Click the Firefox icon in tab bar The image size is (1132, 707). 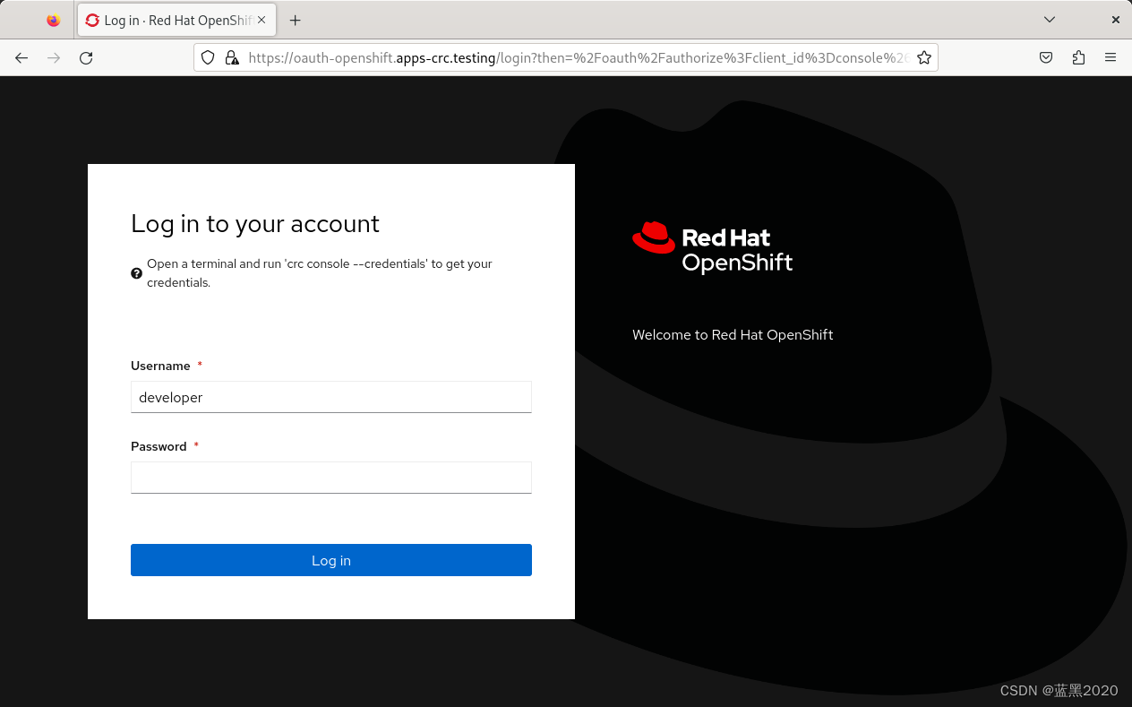point(54,20)
